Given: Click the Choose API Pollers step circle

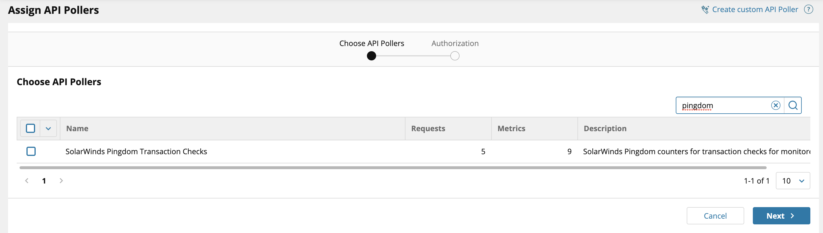Looking at the screenshot, I should (x=371, y=56).
